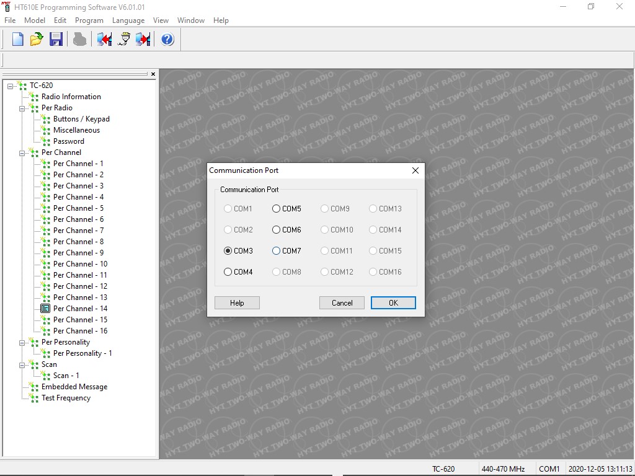Viewport: 635px width, 476px height.
Task: Open the Language menu
Action: pos(128,20)
